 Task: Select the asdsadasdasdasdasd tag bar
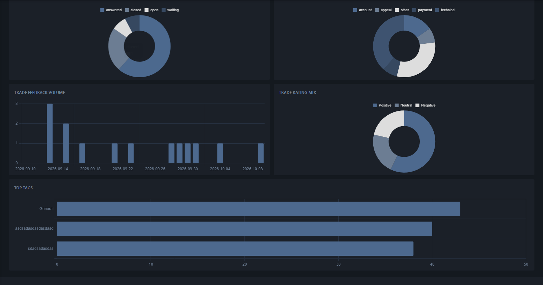pyautogui.click(x=244, y=229)
